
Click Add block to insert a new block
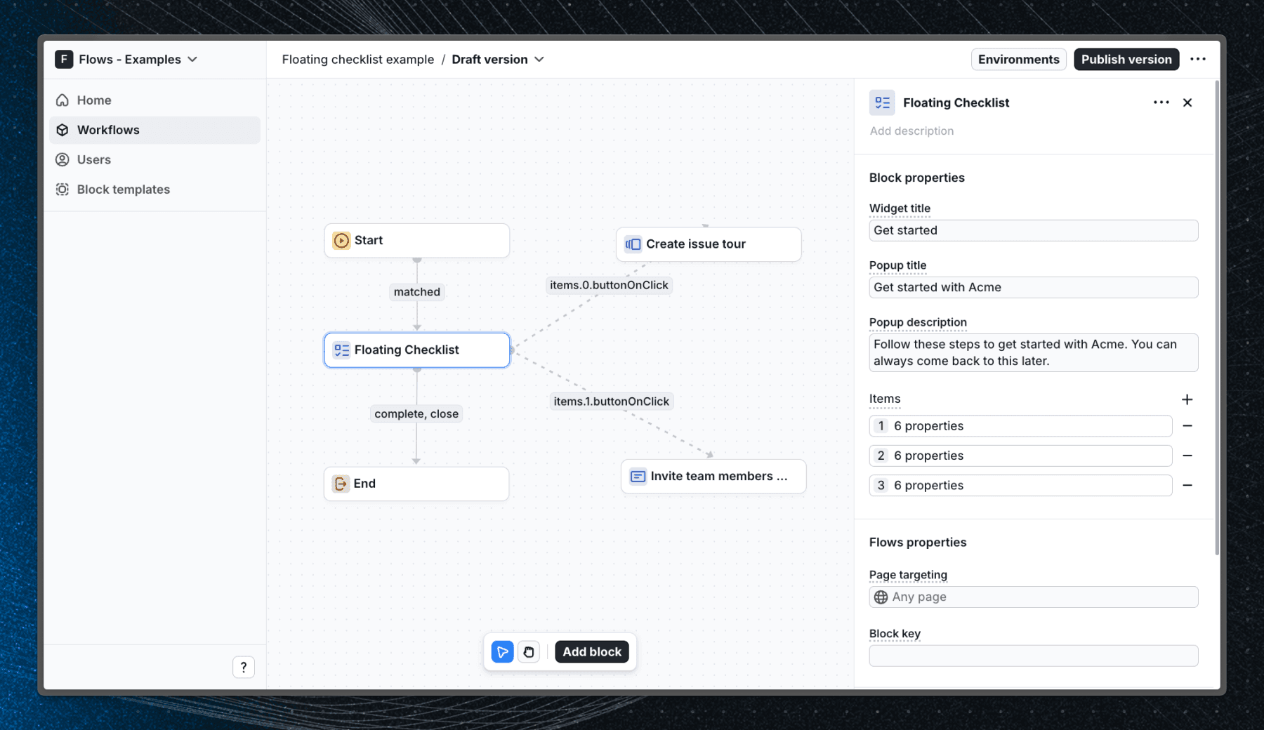pos(592,651)
